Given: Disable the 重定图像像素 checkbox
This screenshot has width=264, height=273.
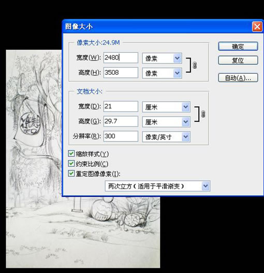Looking at the screenshot, I should 71,174.
